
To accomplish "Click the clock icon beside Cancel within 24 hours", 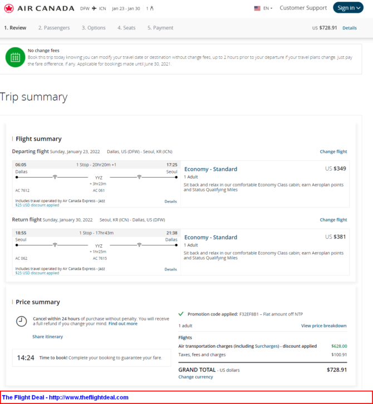I will (x=21, y=321).
